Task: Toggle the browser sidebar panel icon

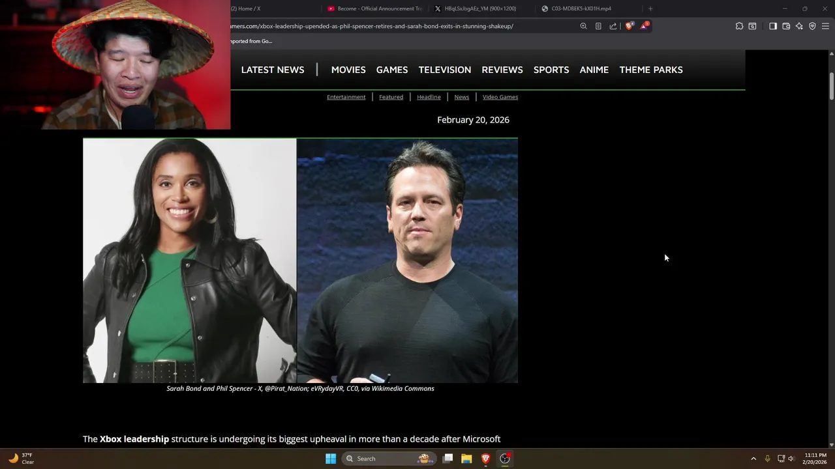Action: click(x=773, y=26)
